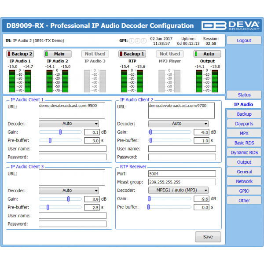The height and width of the screenshot is (264, 264).
Task: Click Client 3 gain value field 3.9
Action: [92, 199]
